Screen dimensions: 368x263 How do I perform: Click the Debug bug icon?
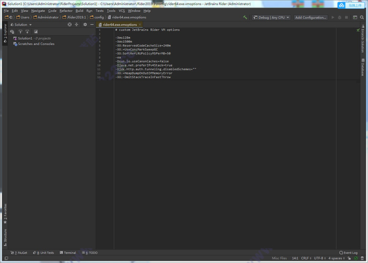pos(340,17)
